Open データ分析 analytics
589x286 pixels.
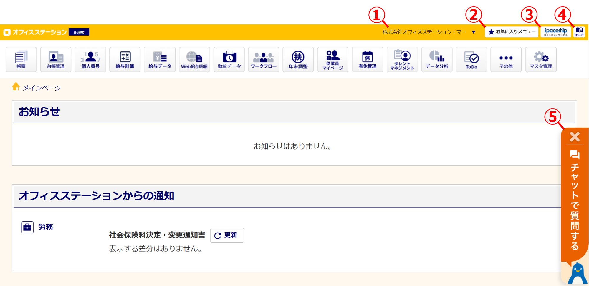click(x=437, y=59)
